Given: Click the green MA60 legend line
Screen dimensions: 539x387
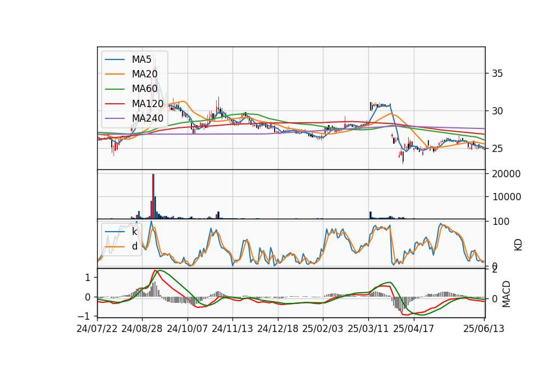Looking at the screenshot, I should (115, 89).
